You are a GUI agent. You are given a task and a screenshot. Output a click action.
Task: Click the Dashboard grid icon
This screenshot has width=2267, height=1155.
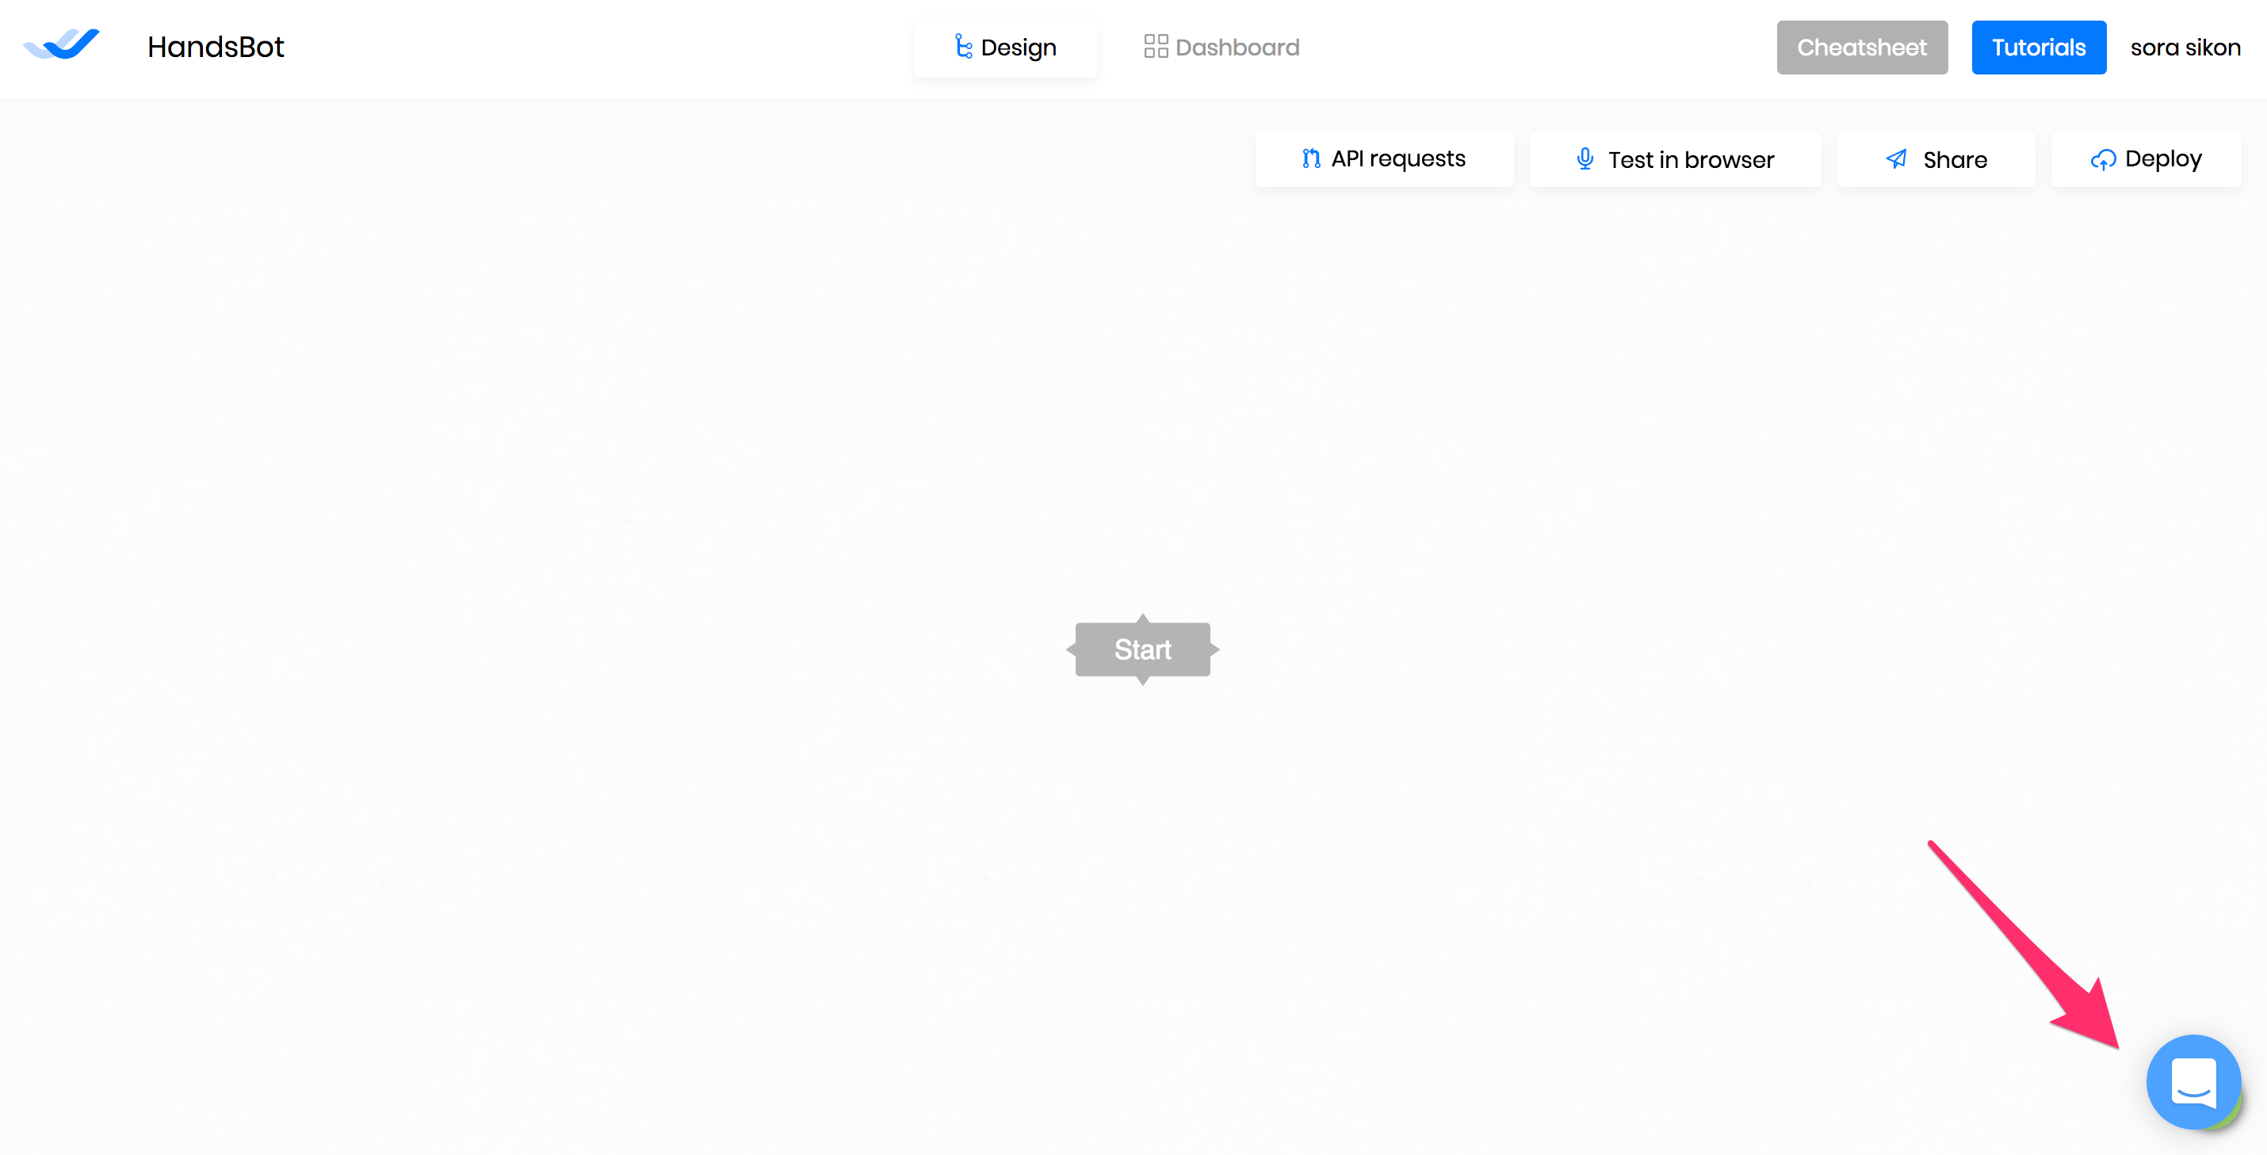(x=1155, y=47)
